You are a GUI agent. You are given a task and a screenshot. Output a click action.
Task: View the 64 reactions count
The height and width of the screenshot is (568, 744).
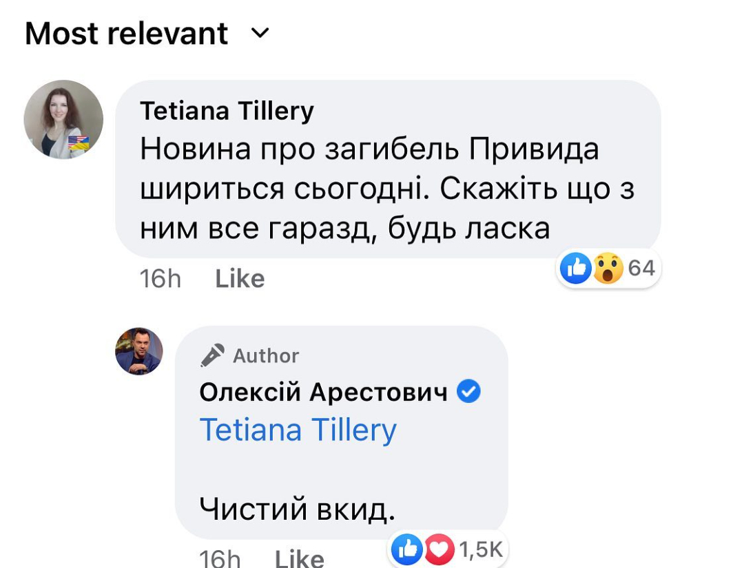pyautogui.click(x=641, y=268)
